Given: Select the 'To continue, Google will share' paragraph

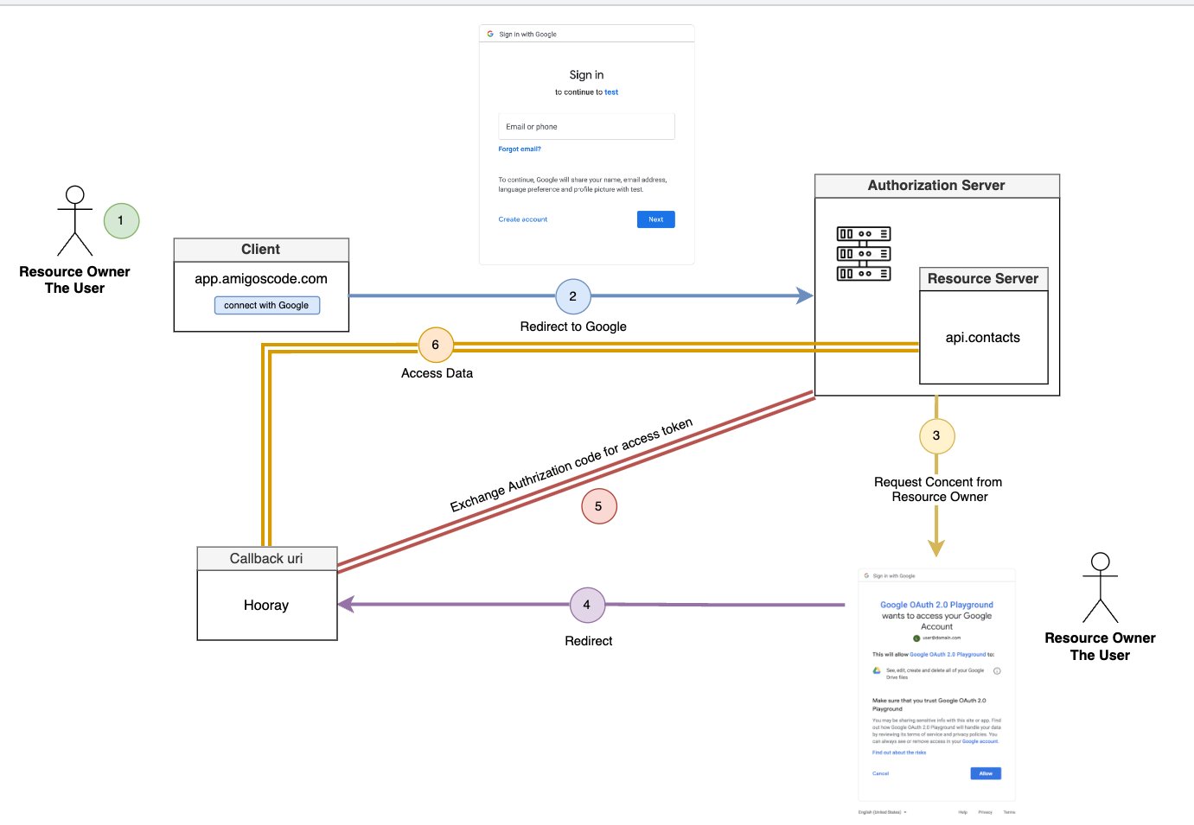Looking at the screenshot, I should pyautogui.click(x=583, y=184).
